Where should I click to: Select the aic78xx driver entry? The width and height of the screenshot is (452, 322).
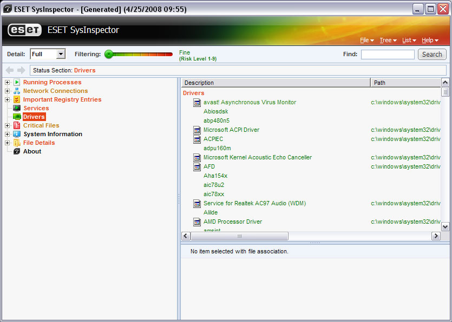214,194
